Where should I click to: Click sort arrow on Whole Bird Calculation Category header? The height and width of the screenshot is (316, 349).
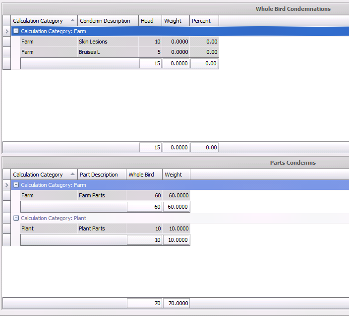click(x=72, y=21)
